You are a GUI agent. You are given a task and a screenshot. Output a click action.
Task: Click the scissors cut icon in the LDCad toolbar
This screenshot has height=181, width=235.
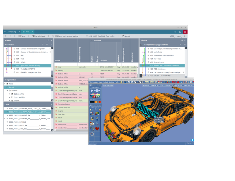pyautogui.click(x=137, y=82)
